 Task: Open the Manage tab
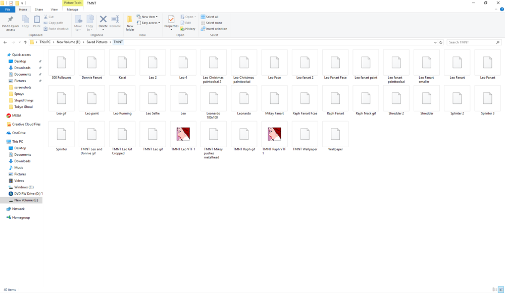[x=72, y=10]
